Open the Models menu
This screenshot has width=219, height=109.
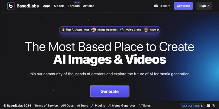pos(59,6)
